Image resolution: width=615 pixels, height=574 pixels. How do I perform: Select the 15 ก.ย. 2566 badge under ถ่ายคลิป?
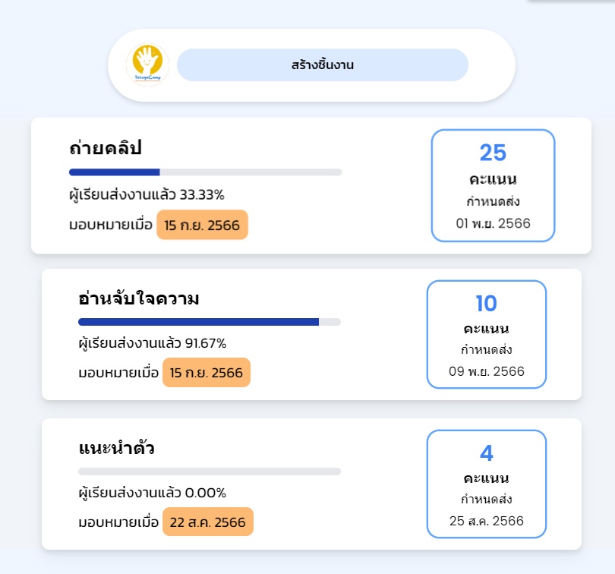[x=202, y=225]
